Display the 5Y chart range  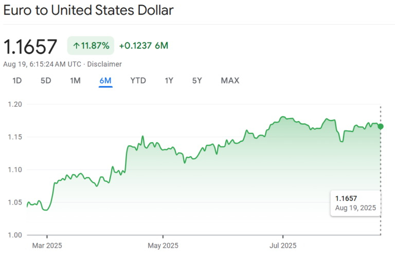tap(197, 80)
